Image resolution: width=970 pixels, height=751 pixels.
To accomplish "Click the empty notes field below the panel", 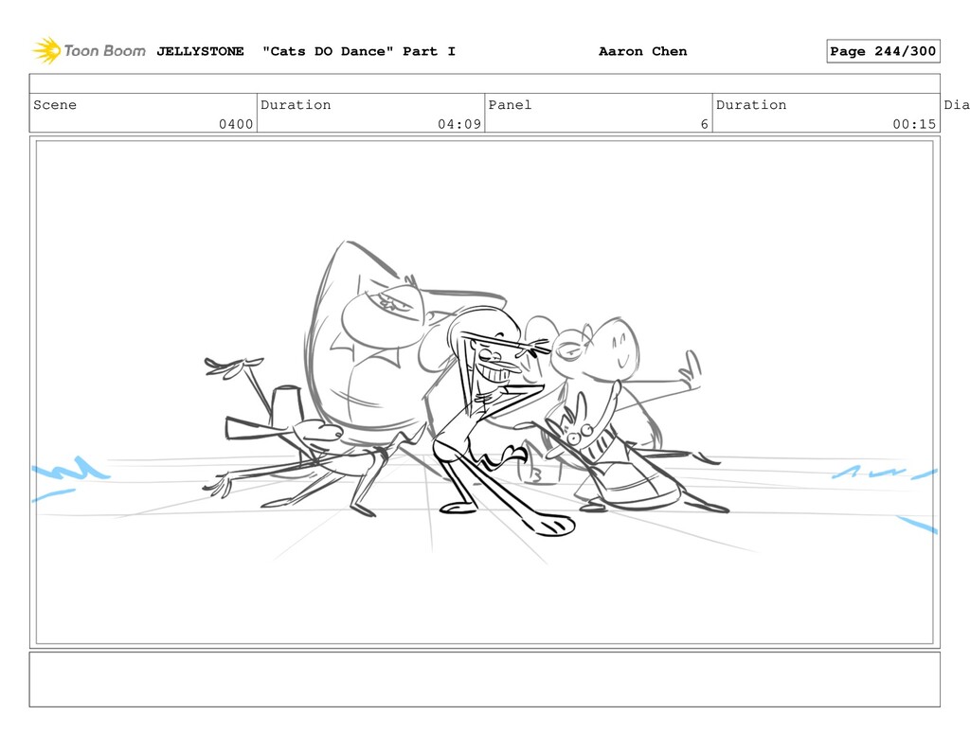I will [x=484, y=679].
